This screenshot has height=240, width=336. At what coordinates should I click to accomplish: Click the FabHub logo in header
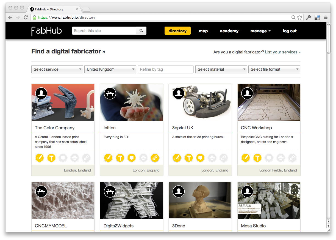(46, 31)
